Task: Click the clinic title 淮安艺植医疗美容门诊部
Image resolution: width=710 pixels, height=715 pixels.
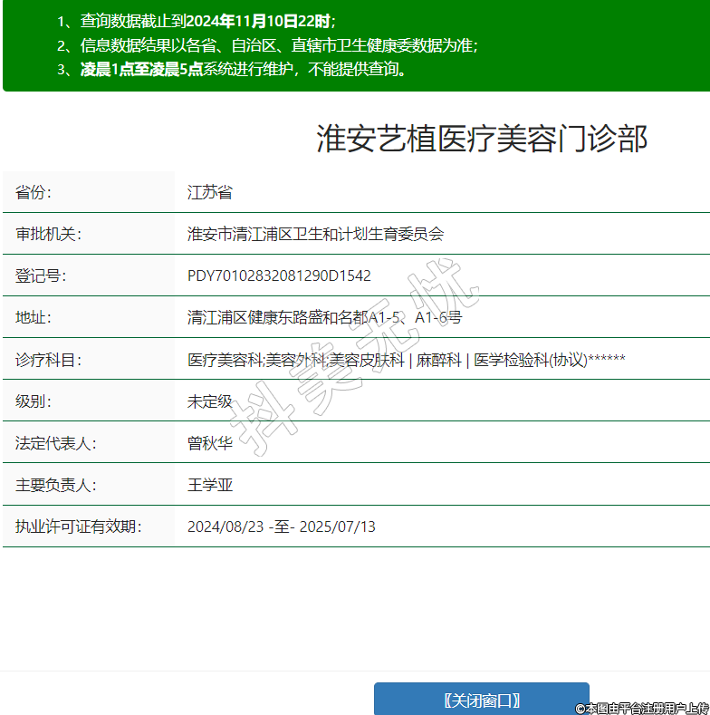Action: pyautogui.click(x=482, y=139)
